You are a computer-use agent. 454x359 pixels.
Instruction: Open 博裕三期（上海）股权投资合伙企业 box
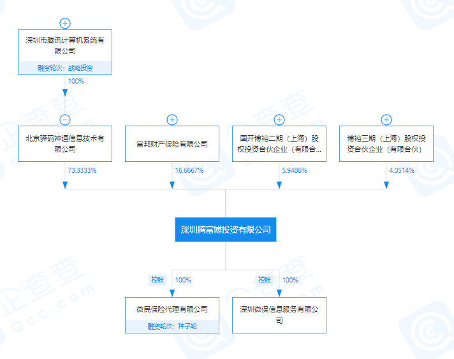click(x=386, y=143)
